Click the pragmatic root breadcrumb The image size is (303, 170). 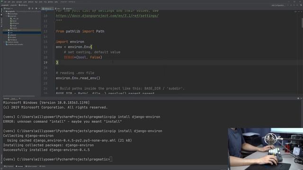coord(5,5)
